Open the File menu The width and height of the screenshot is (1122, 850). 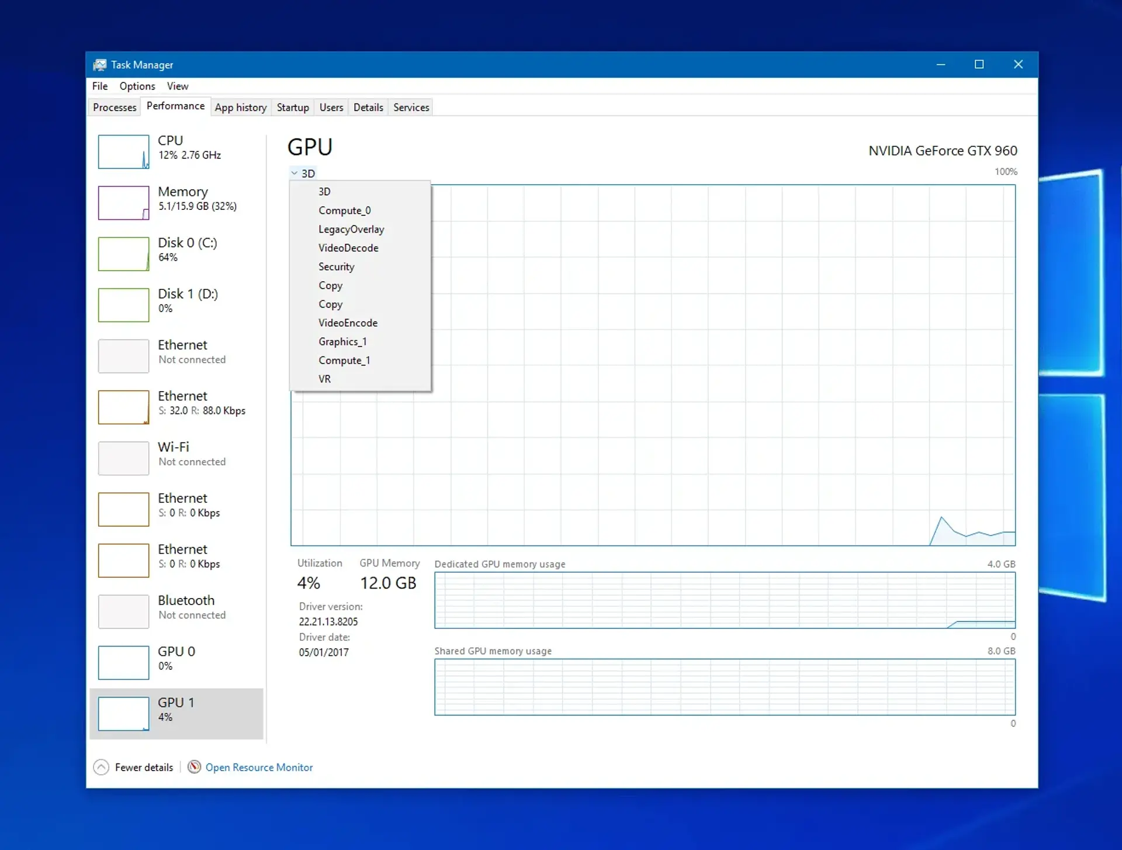tap(100, 86)
